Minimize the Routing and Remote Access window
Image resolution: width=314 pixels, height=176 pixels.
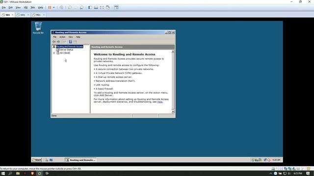[x=166, y=32]
